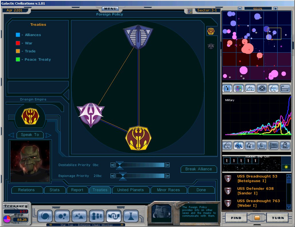Click the Done button
The width and height of the screenshot is (295, 227).
[201, 190]
